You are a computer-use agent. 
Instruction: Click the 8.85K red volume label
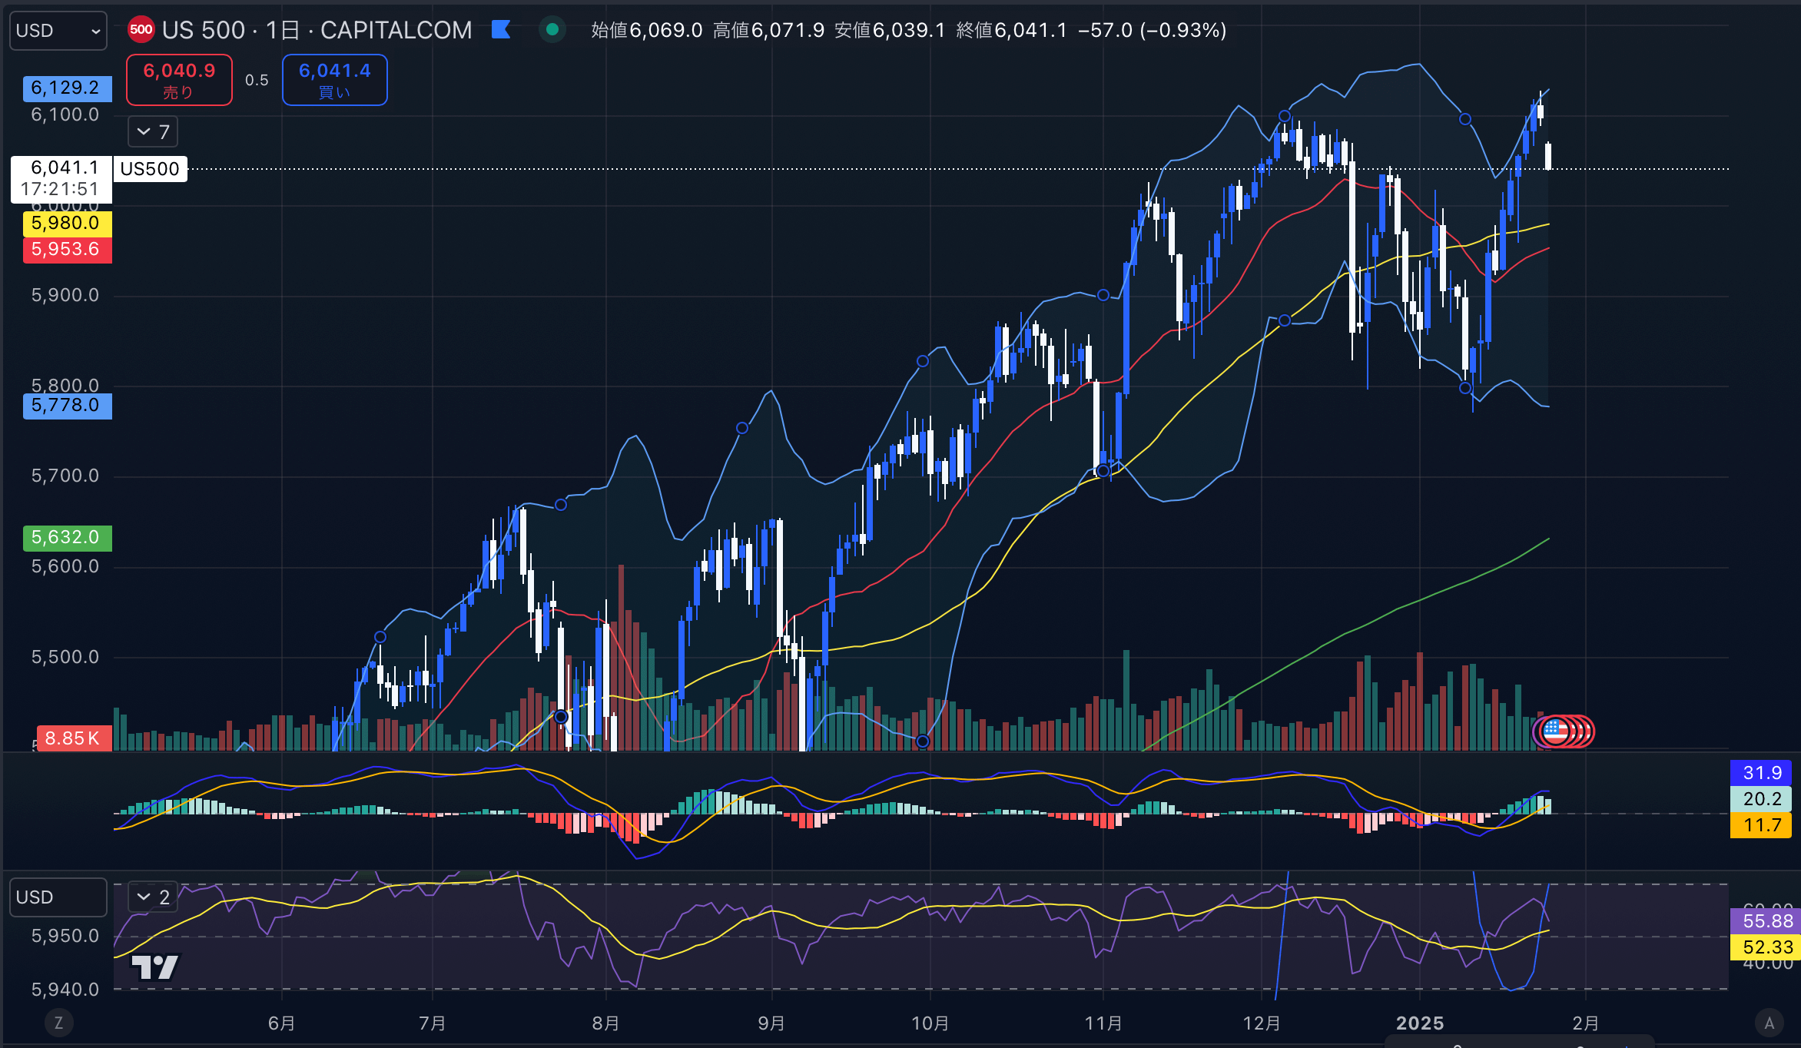click(x=74, y=738)
